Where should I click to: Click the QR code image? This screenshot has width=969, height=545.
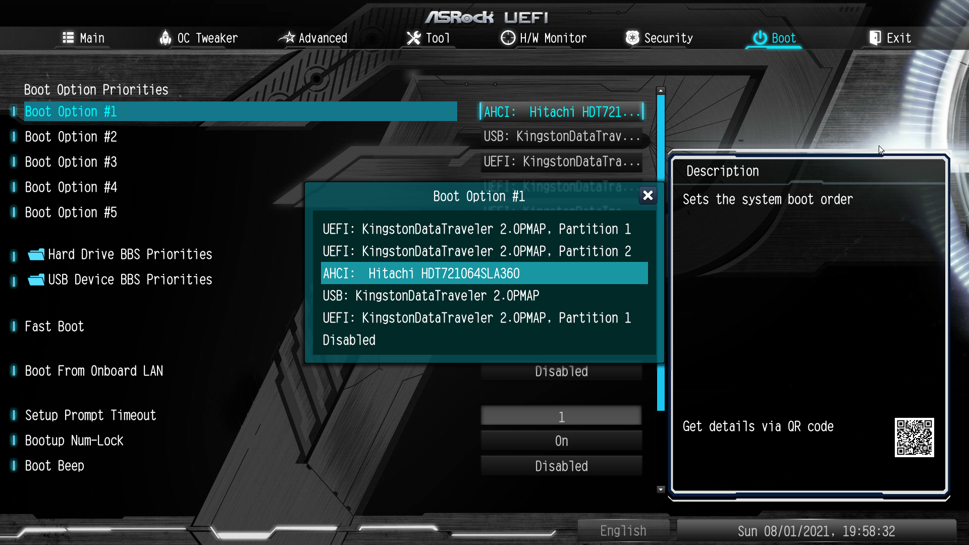[914, 438]
